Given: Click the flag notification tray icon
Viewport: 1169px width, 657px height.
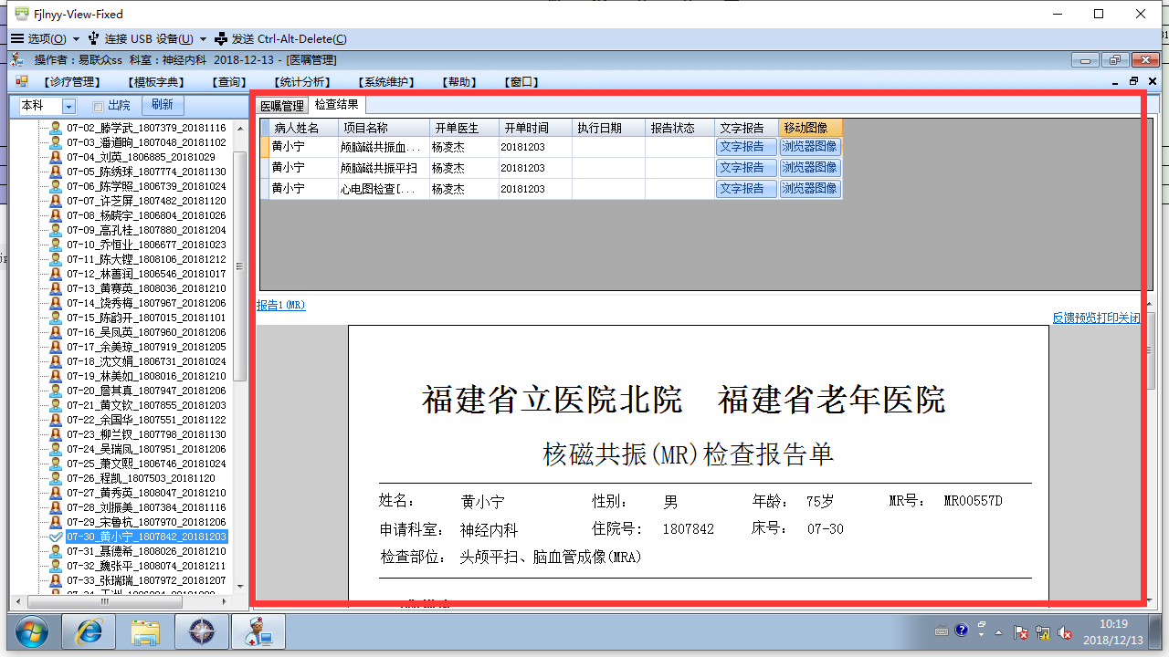Looking at the screenshot, I should coord(1022,632).
